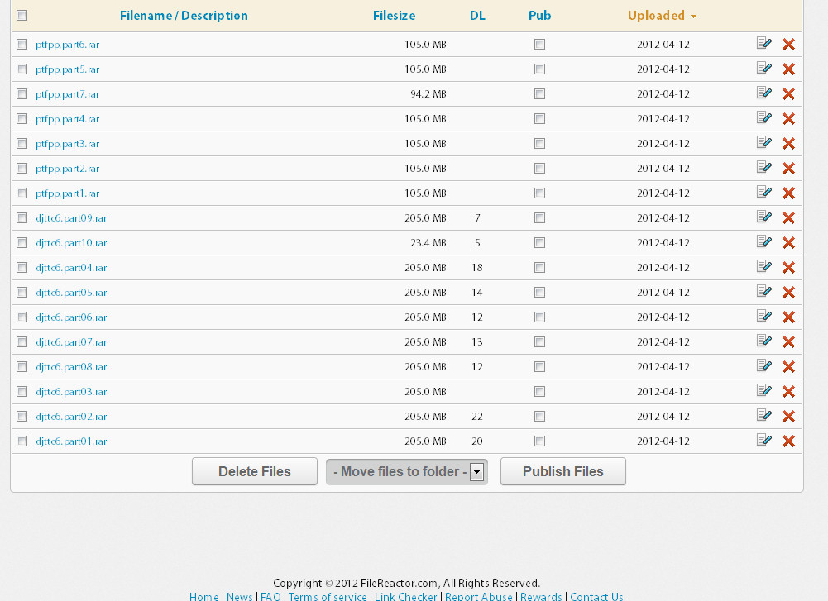Check Pub box for djttc6.part09.rar
This screenshot has height=601, width=828.
pos(539,218)
